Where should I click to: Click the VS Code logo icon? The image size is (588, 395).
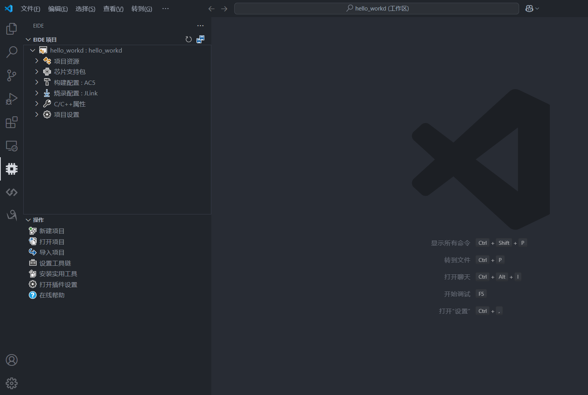[x=9, y=9]
